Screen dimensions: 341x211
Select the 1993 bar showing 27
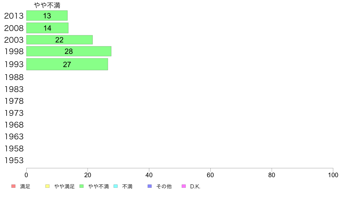pyautogui.click(x=67, y=64)
